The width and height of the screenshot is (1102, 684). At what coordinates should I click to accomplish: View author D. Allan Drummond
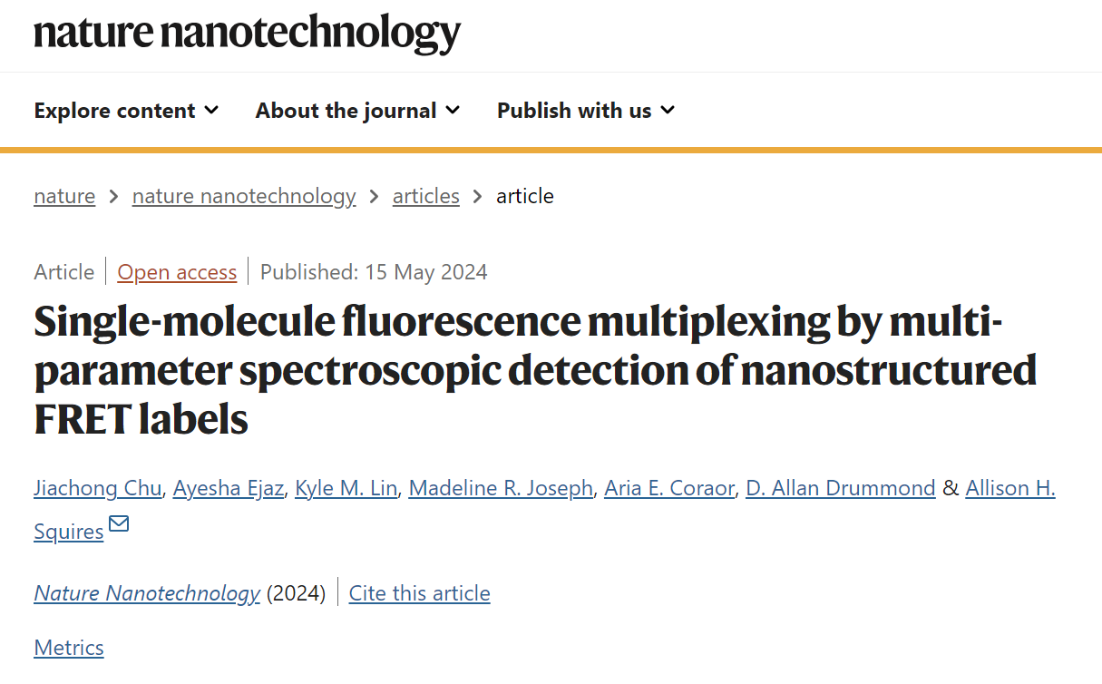841,488
